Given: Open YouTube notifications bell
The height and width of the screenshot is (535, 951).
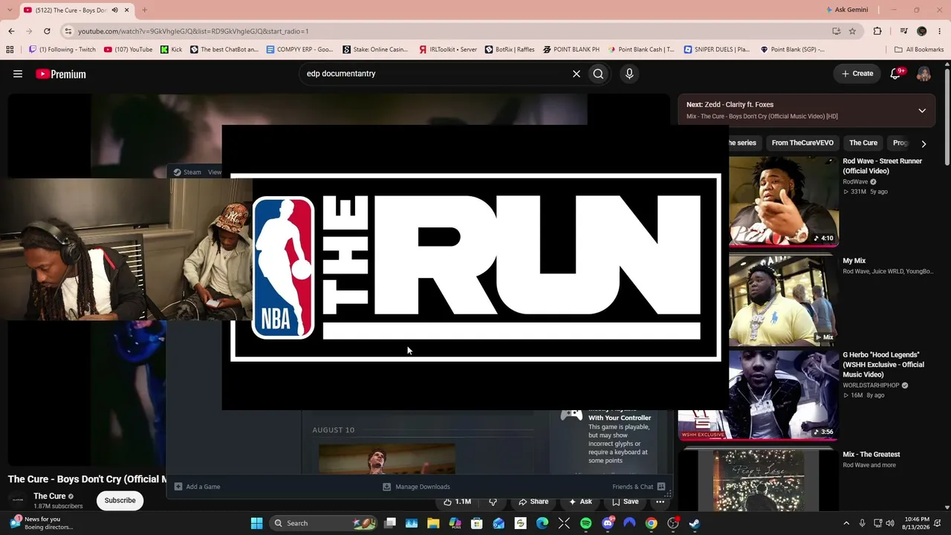Looking at the screenshot, I should pos(896,74).
